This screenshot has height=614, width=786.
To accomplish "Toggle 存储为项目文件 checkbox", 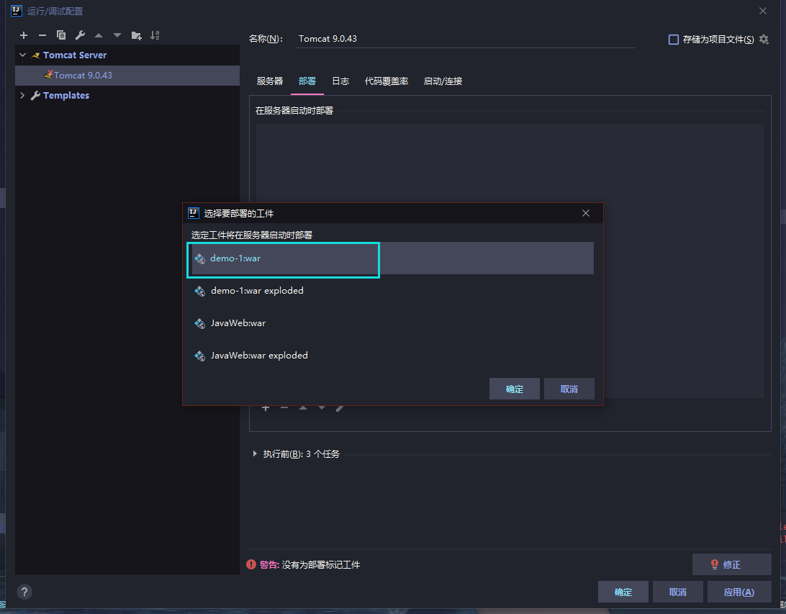I will click(x=674, y=39).
